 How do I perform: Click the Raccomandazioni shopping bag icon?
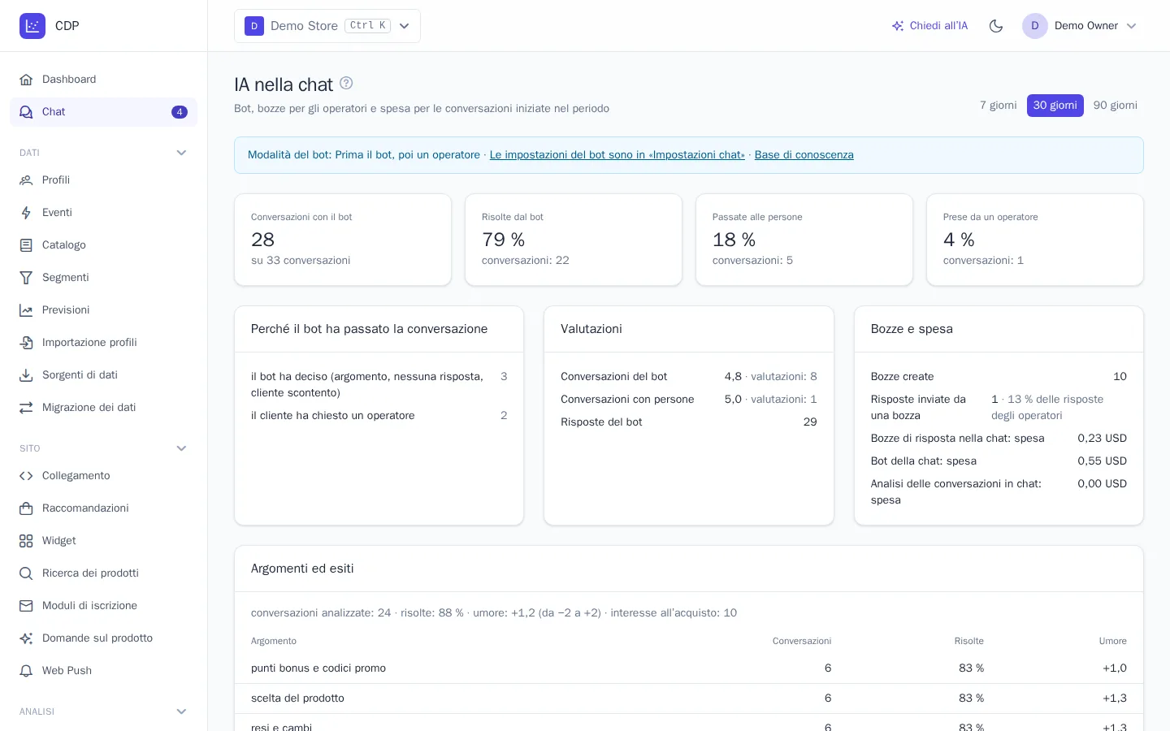coord(26,508)
